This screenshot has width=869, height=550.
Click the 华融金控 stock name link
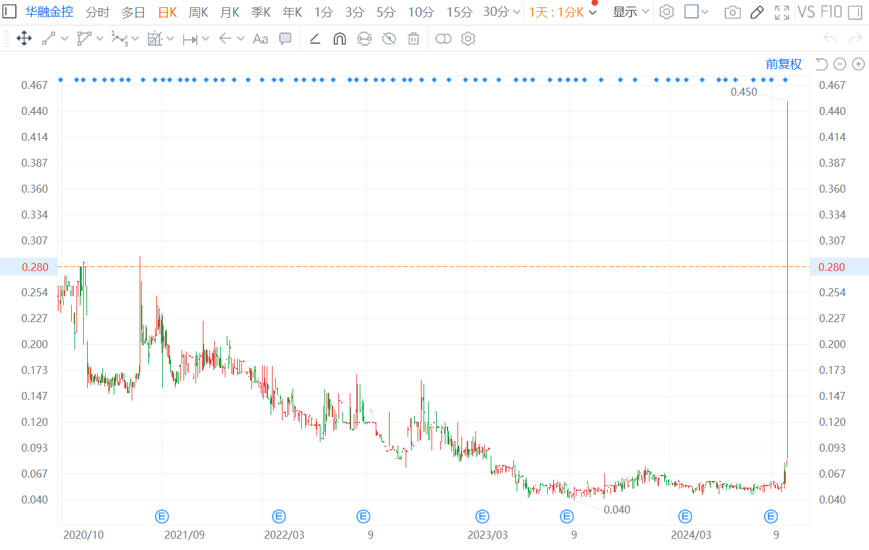pyautogui.click(x=49, y=12)
